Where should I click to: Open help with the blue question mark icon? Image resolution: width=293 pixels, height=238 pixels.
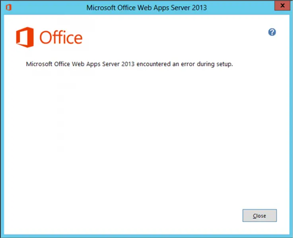pos(272,32)
